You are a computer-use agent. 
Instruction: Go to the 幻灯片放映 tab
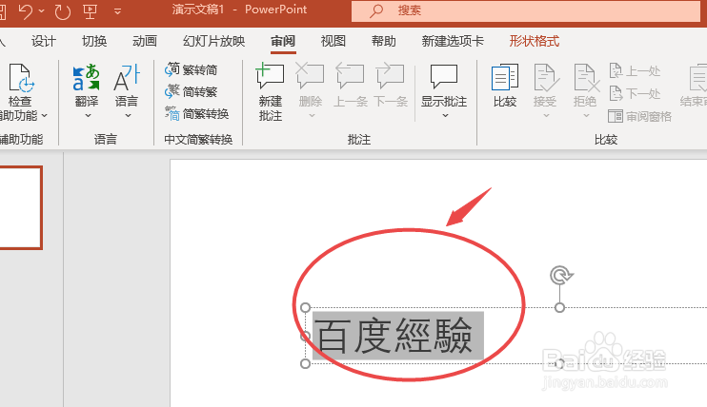[x=213, y=42]
